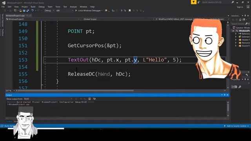The width and height of the screenshot is (251, 141).
Task: Expand the References node
Action: tap(236, 34)
